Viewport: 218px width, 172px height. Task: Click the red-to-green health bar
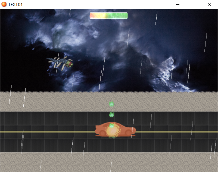tap(109, 16)
